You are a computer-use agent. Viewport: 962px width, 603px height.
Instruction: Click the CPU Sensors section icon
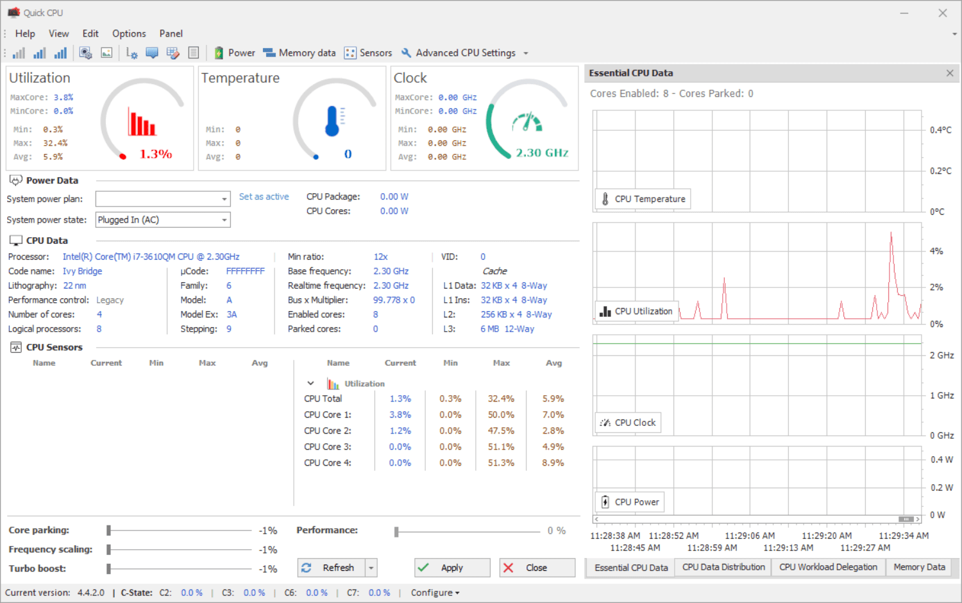(x=16, y=347)
